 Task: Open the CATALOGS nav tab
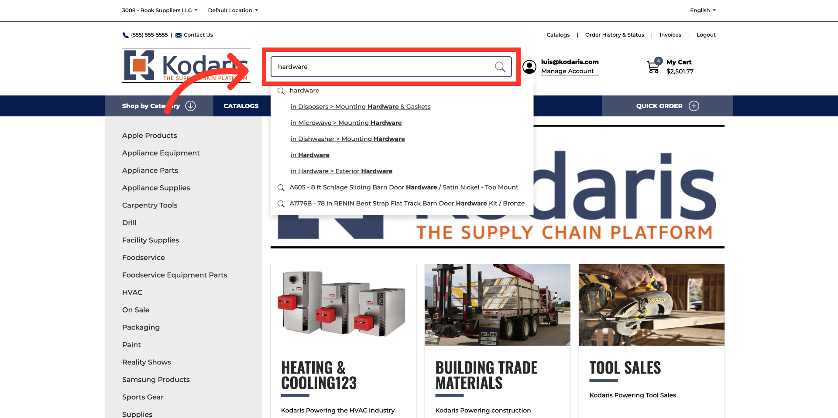click(x=241, y=106)
